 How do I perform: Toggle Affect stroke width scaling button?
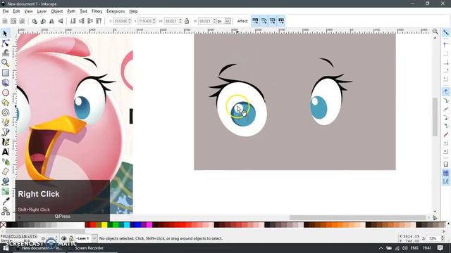(255, 21)
